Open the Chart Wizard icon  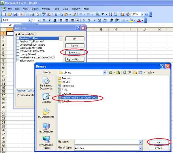point(122,14)
